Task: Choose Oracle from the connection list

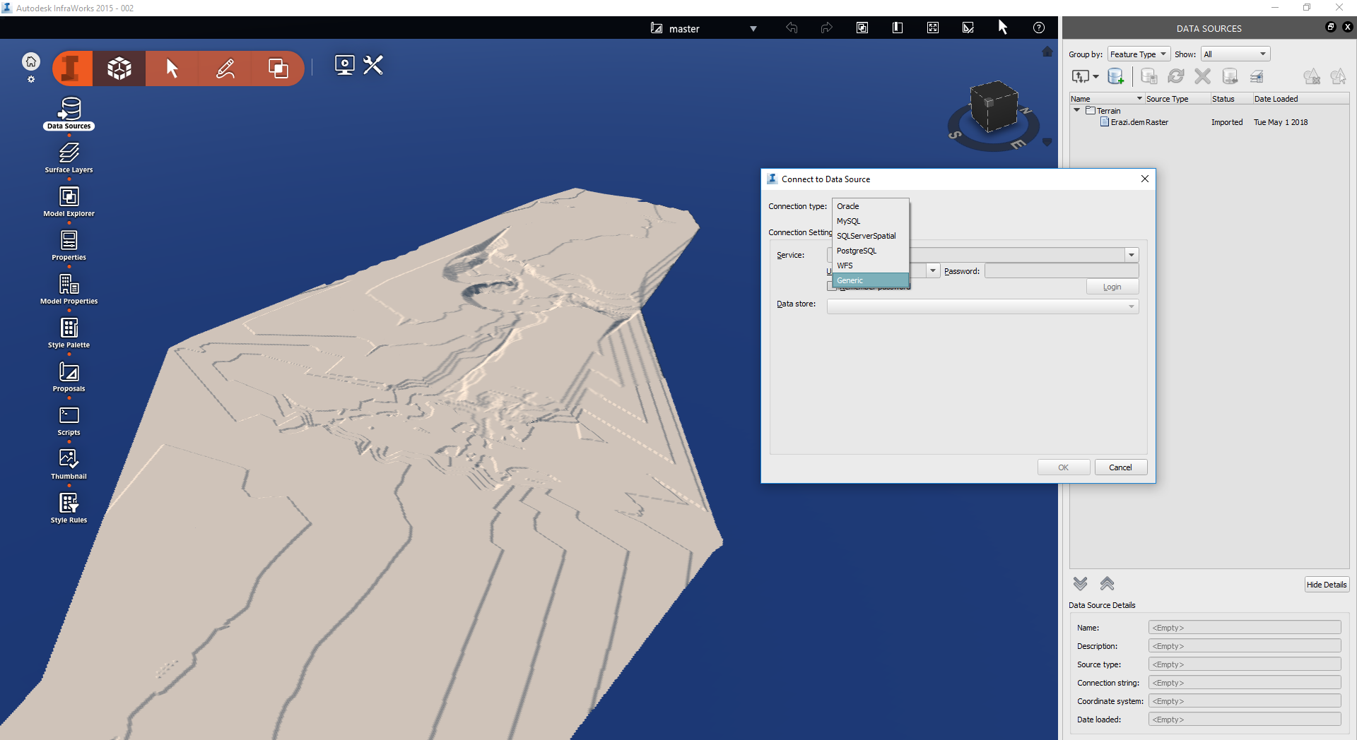Action: [848, 206]
